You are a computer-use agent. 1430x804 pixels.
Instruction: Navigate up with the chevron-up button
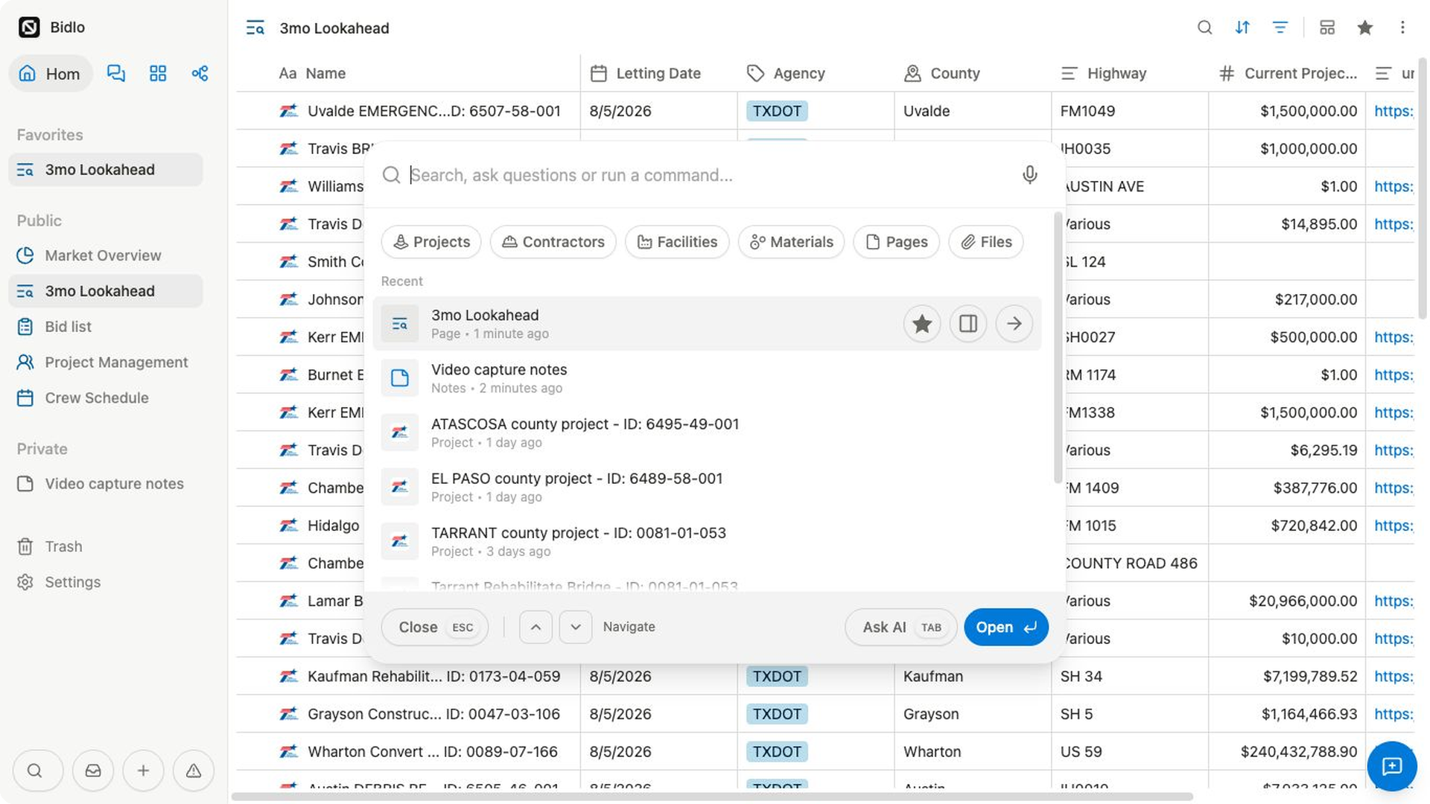point(536,627)
